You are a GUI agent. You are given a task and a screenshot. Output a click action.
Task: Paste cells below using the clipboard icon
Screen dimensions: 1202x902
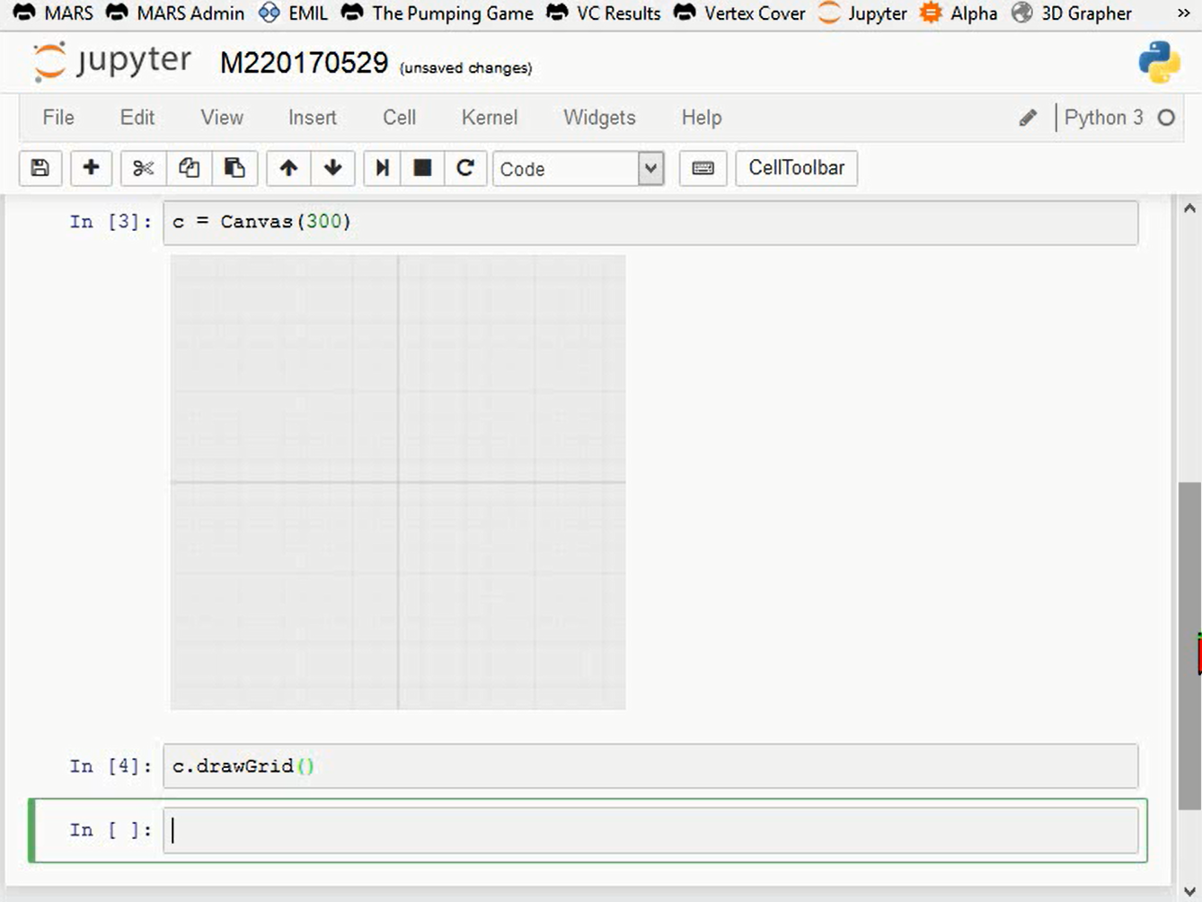(234, 168)
